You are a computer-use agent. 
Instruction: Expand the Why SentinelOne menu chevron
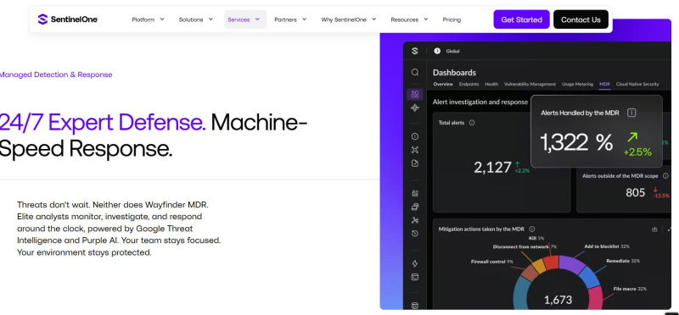tap(373, 19)
